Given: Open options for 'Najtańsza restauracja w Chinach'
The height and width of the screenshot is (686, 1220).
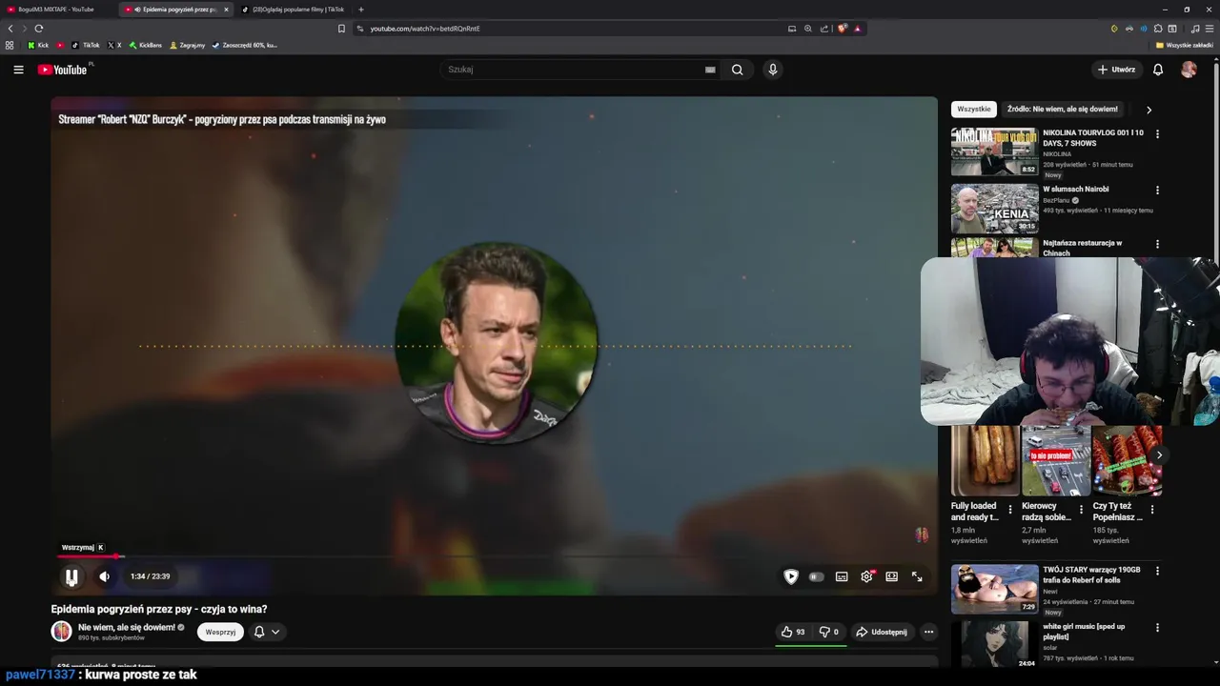Looking at the screenshot, I should (1158, 245).
